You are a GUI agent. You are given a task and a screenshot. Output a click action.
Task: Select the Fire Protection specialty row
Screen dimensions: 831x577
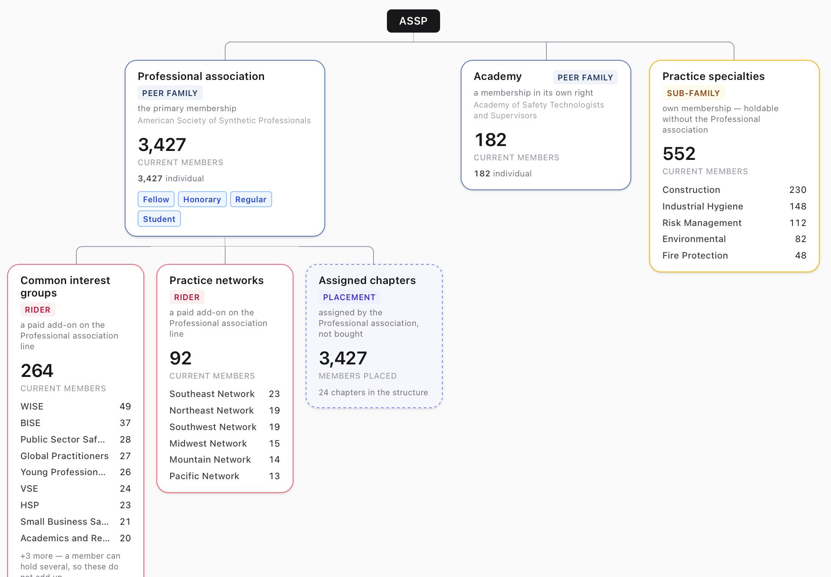(734, 255)
